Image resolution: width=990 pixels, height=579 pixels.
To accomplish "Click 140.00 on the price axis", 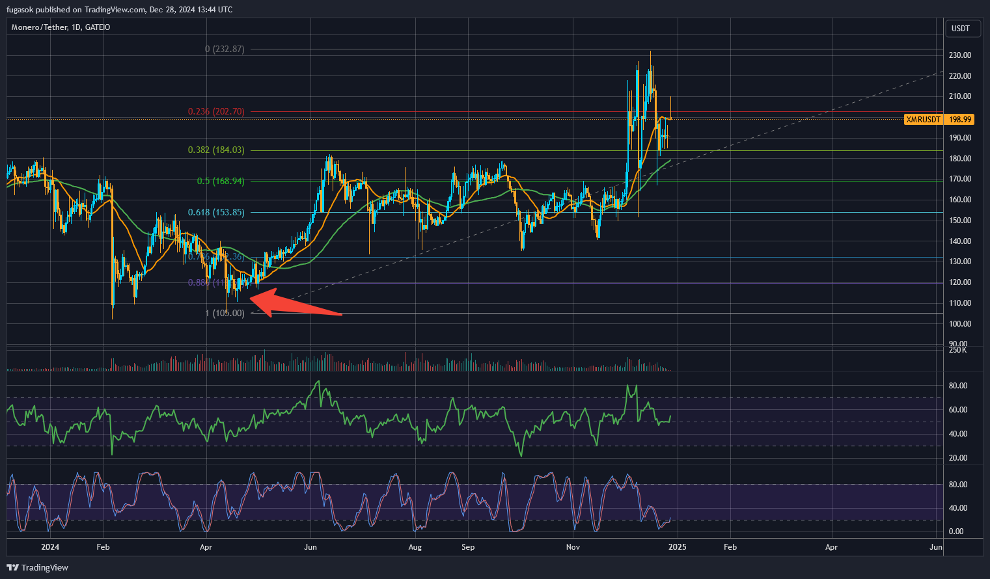I will [x=960, y=241].
